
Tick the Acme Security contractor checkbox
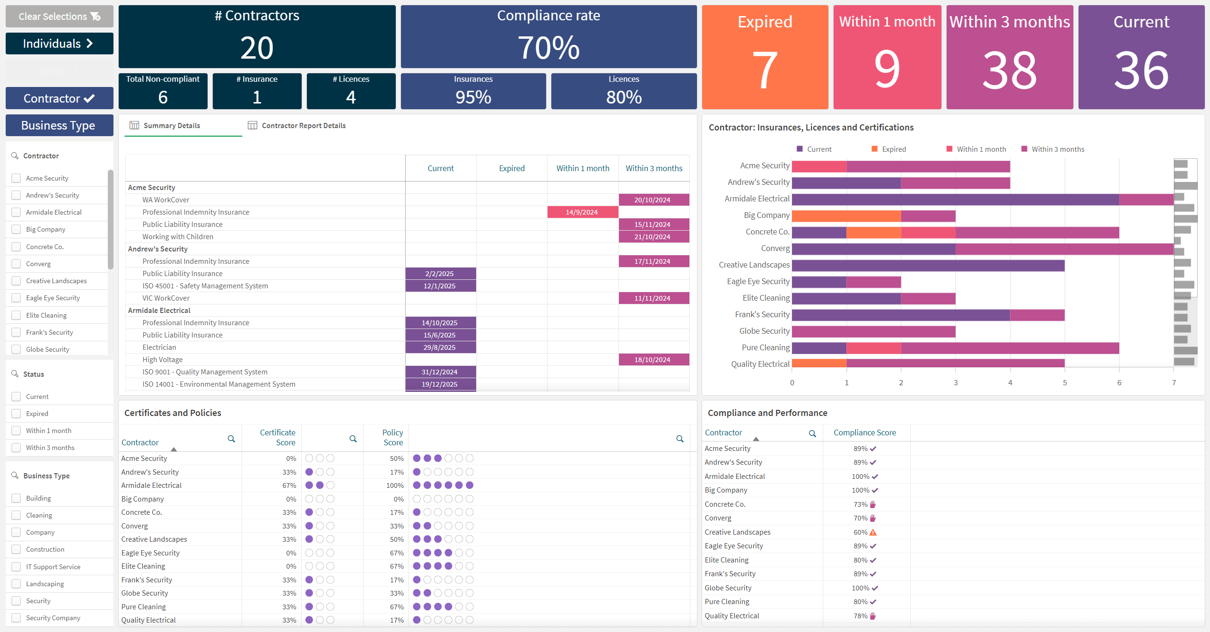17,178
